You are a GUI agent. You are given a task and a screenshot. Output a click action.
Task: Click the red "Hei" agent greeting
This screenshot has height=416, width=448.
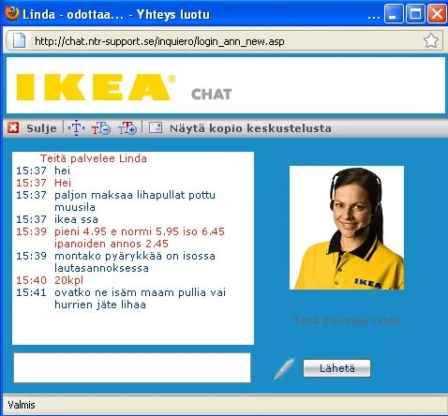click(x=63, y=183)
